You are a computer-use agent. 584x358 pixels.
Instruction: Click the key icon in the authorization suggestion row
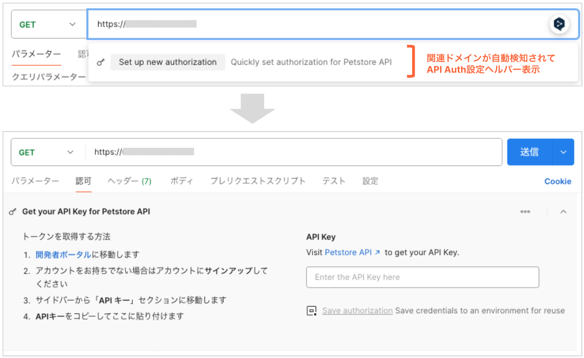click(x=100, y=62)
